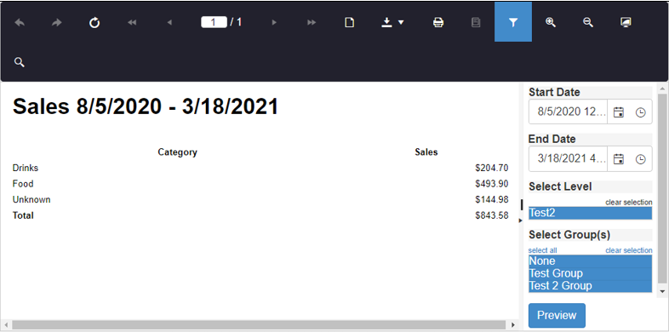Open End Date time picker clock
669x332 pixels.
[x=640, y=159]
